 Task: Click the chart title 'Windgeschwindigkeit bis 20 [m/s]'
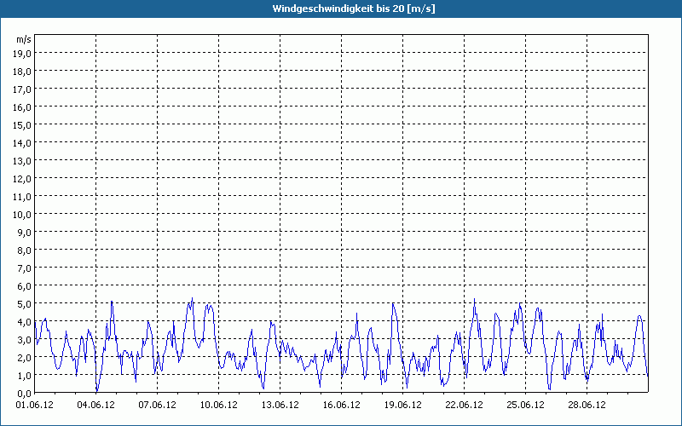pyautogui.click(x=354, y=9)
